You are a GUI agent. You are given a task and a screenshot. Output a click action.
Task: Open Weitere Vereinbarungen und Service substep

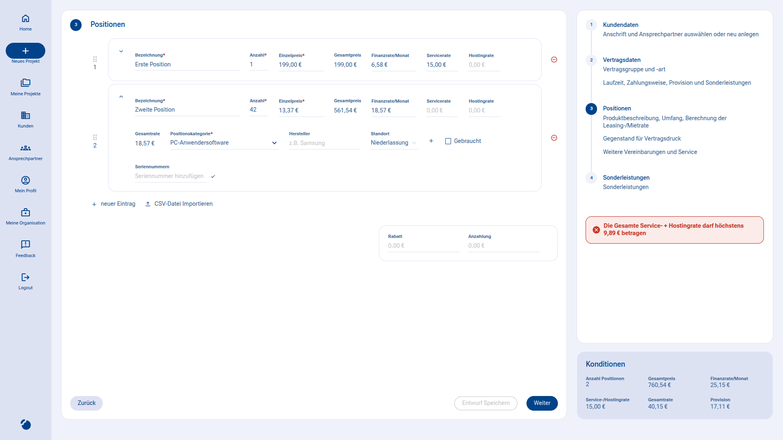click(x=650, y=152)
